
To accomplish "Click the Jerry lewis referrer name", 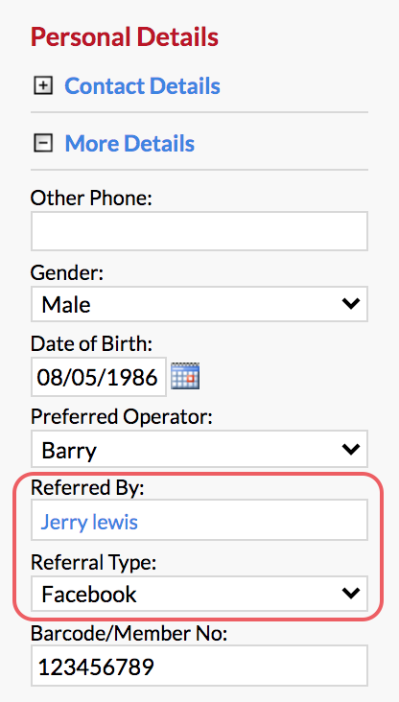I will click(89, 522).
